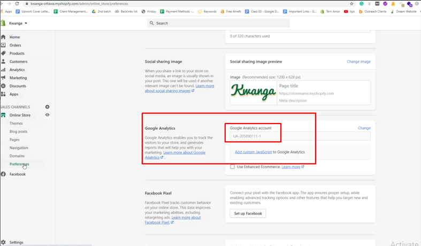Image resolution: width=421 pixels, height=246 pixels.
Task: Click Add custom JavaScript link
Action: (253, 152)
